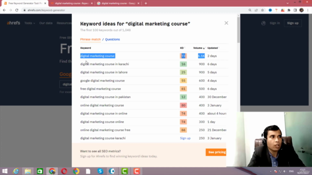The width and height of the screenshot is (312, 175).
Task: Click the share page icon
Action: pyautogui.click(x=256, y=10)
